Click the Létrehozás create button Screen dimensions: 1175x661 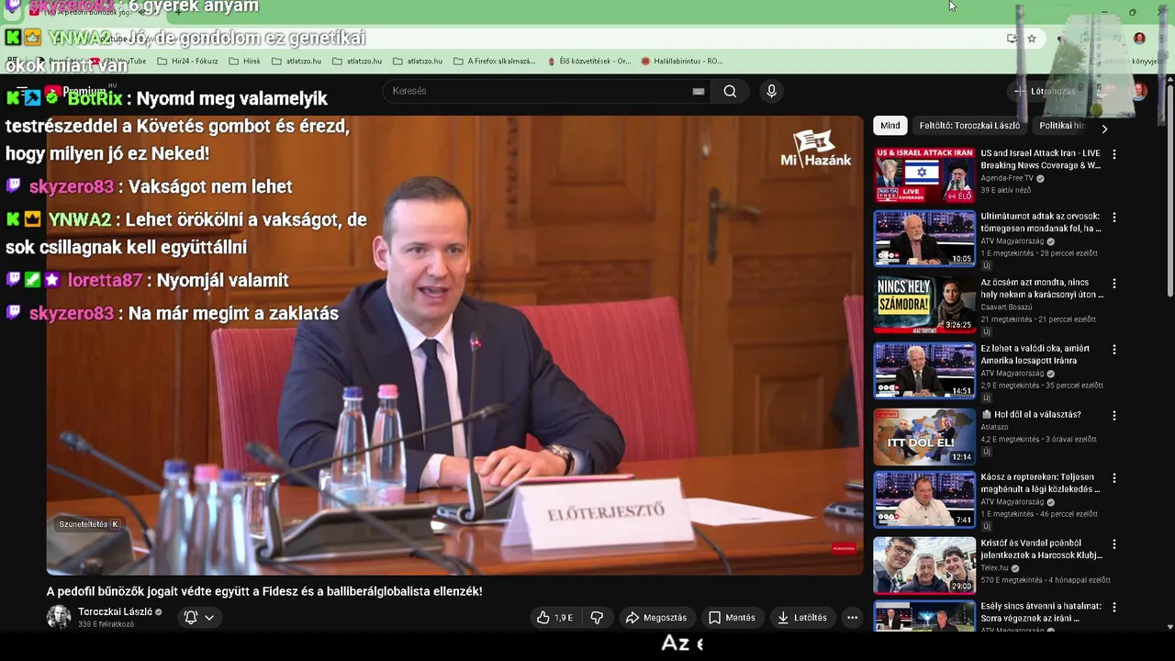[x=1044, y=91]
